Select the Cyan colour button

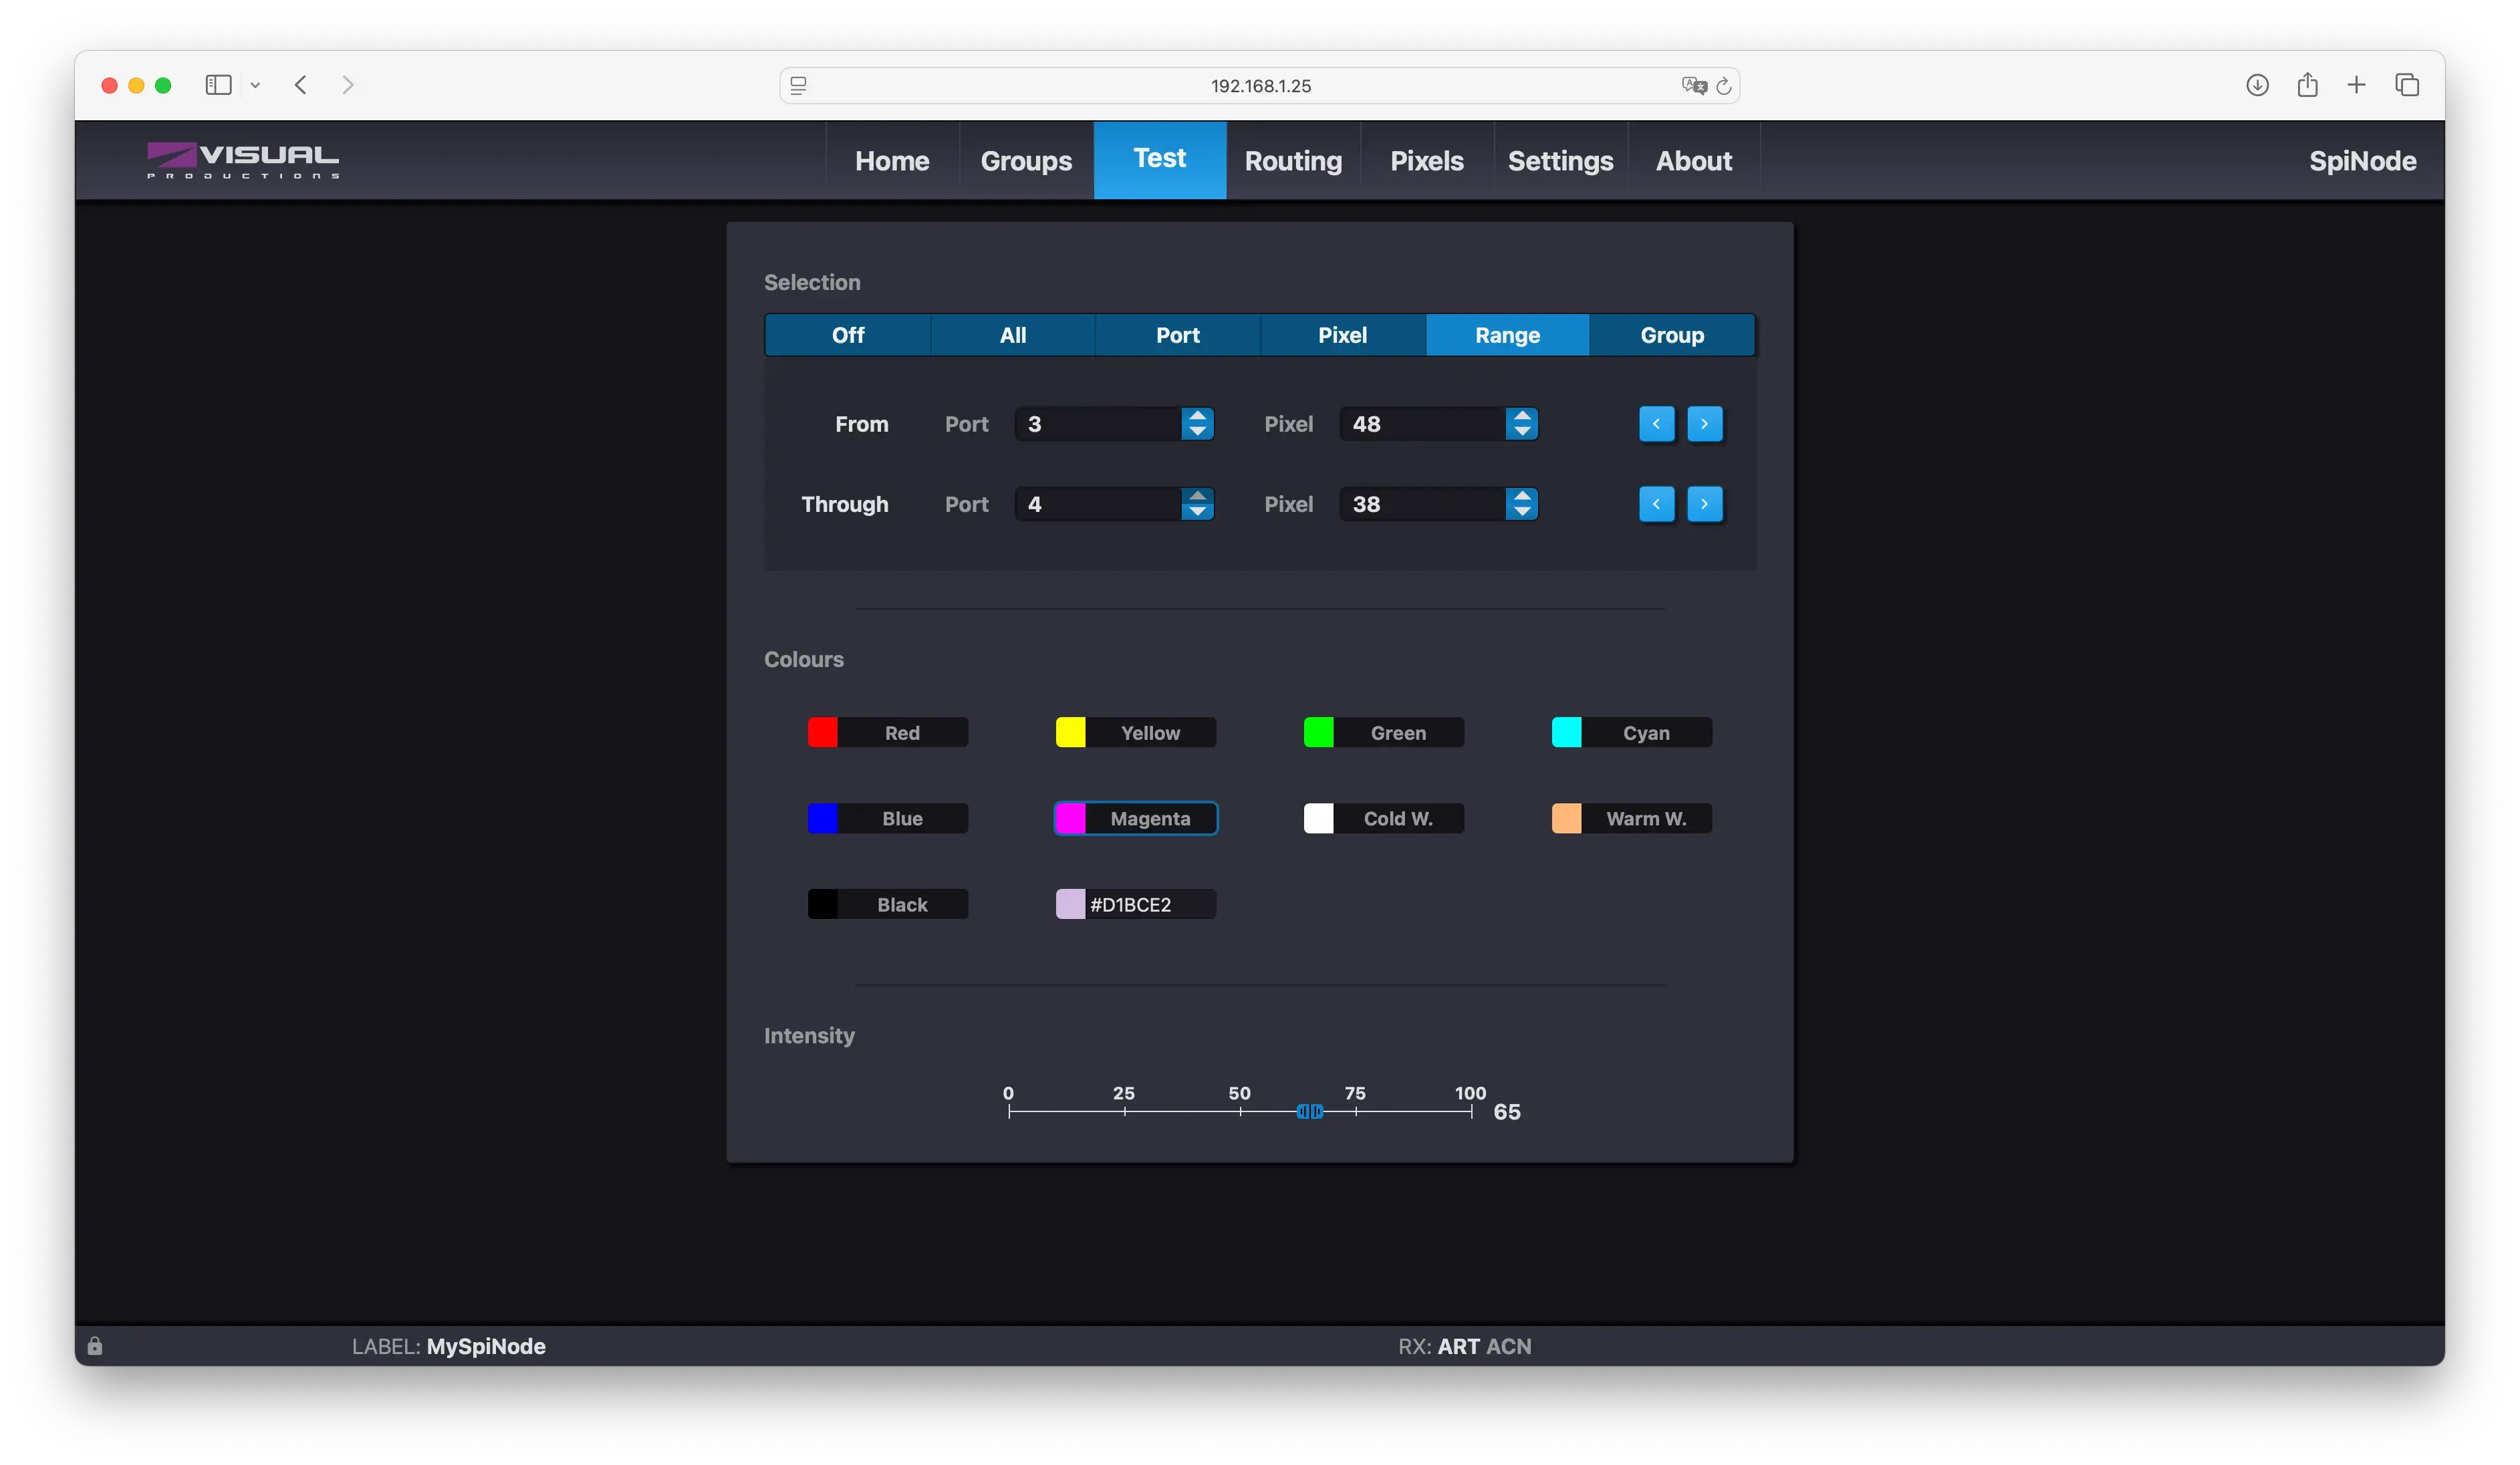(1631, 733)
